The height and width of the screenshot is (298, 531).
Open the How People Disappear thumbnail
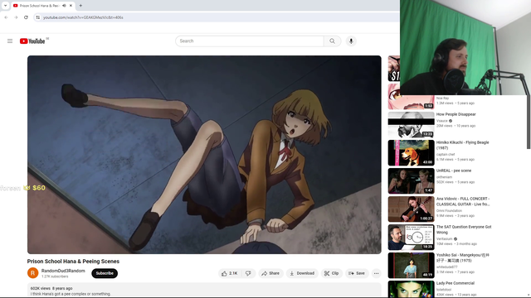412,125
